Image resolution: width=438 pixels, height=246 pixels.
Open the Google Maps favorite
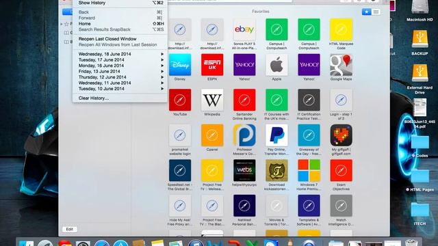click(341, 65)
